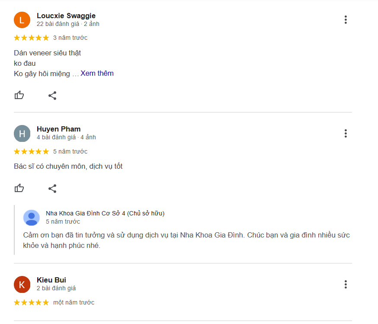The width and height of the screenshot is (378, 324).
Task: Share Huyen Pham's review
Action: coord(52,189)
